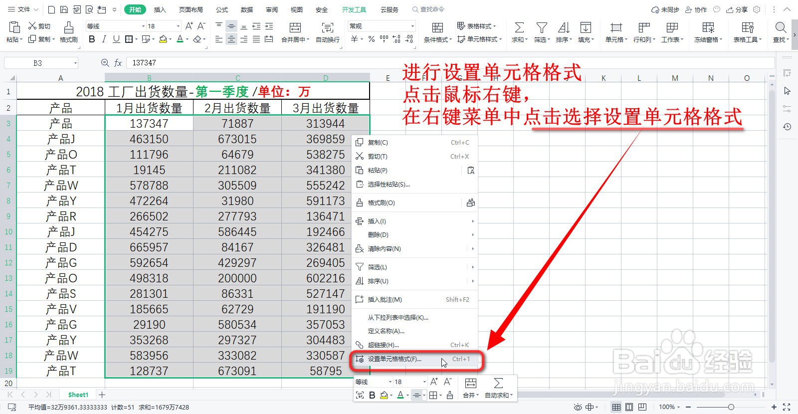The width and height of the screenshot is (798, 414).
Task: Click the Not Synced (未同步) cloud button
Action: pos(665,9)
